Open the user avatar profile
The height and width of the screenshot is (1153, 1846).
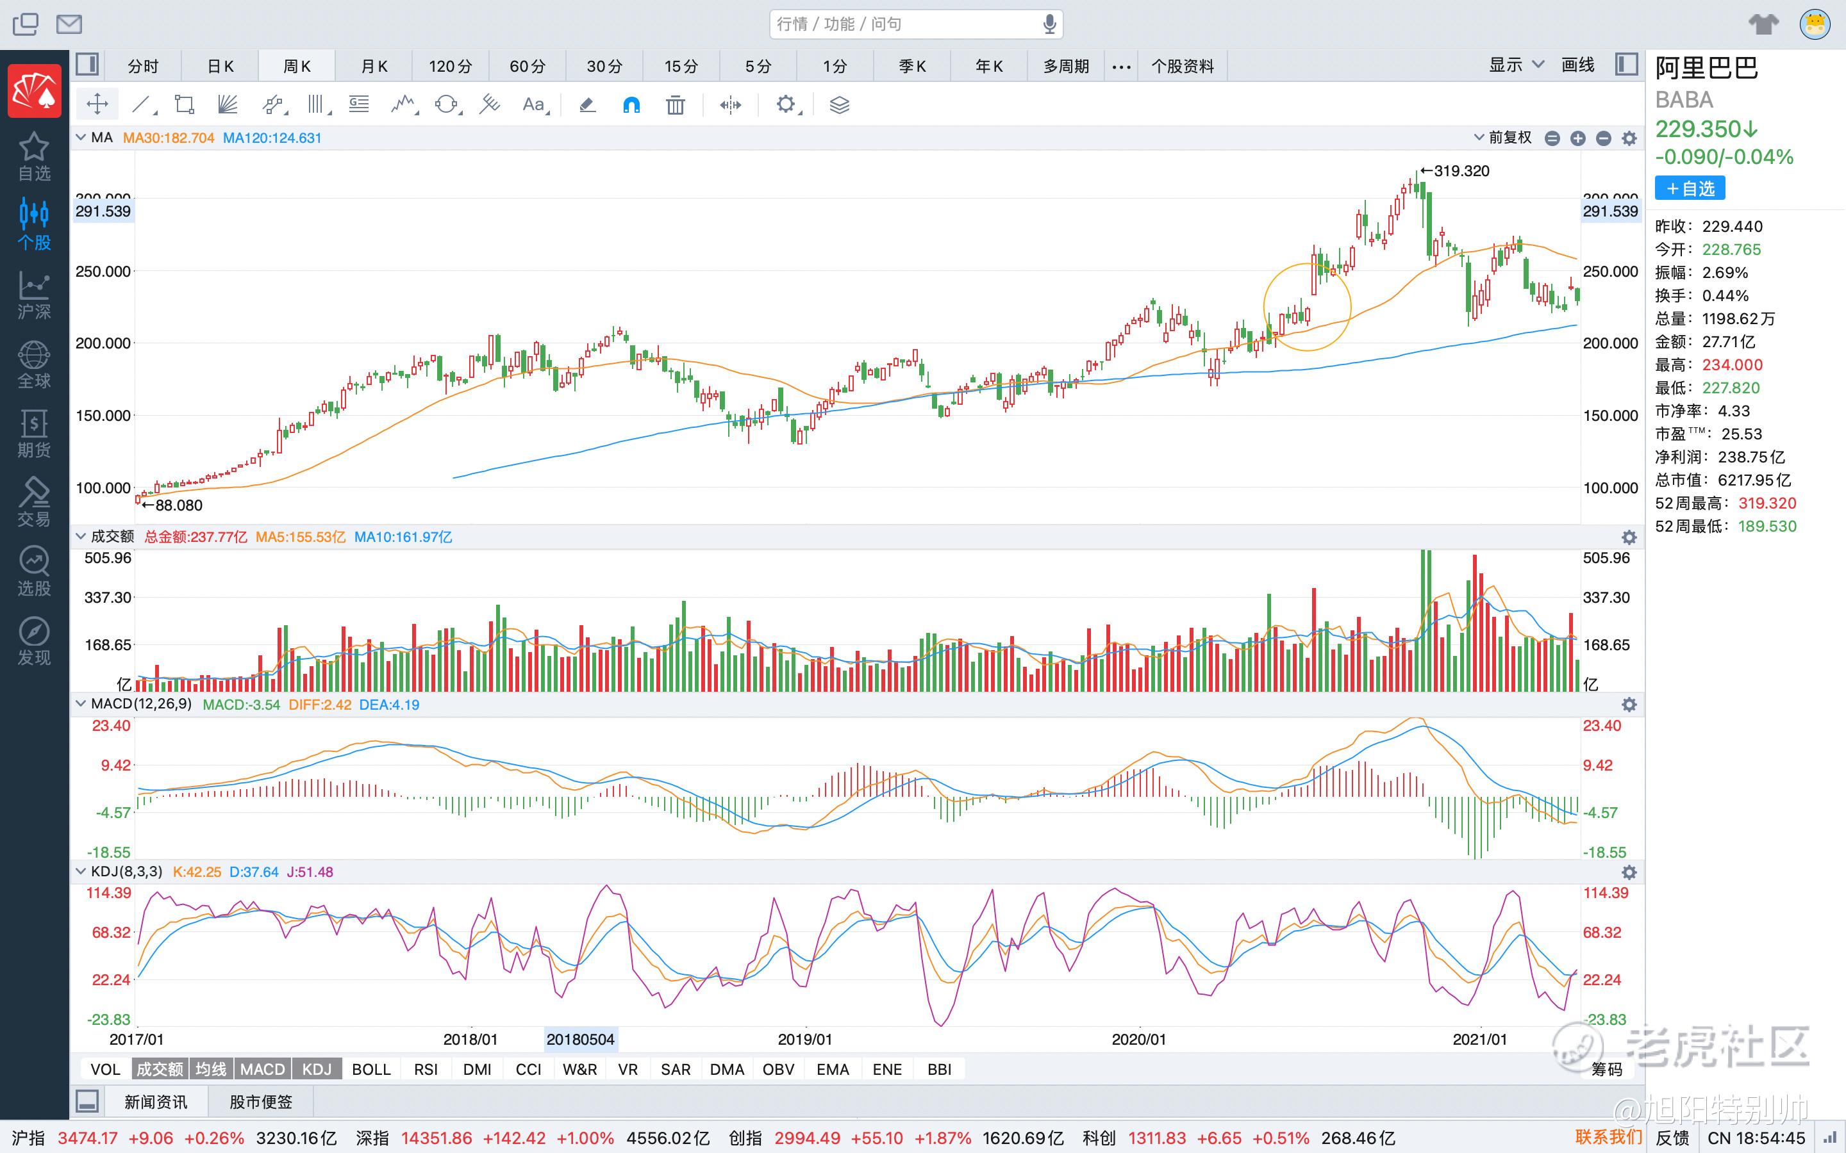(x=1815, y=24)
